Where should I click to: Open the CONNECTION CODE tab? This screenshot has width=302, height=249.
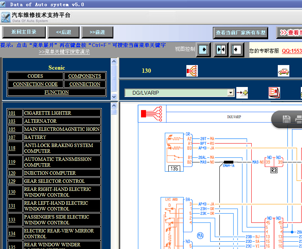coord(35,84)
